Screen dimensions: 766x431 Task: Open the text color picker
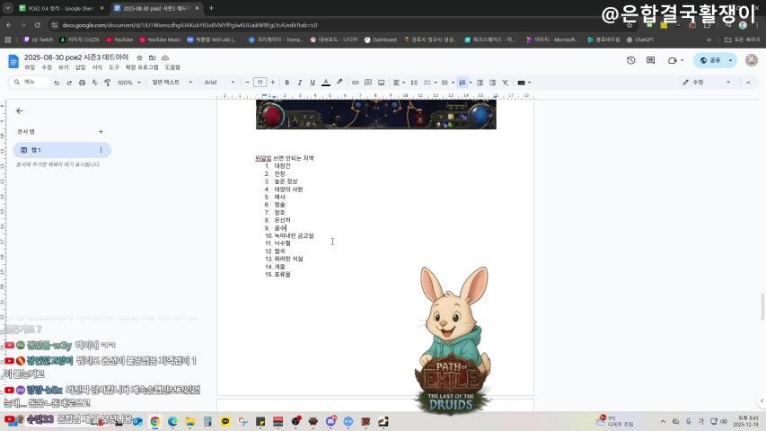coord(325,83)
